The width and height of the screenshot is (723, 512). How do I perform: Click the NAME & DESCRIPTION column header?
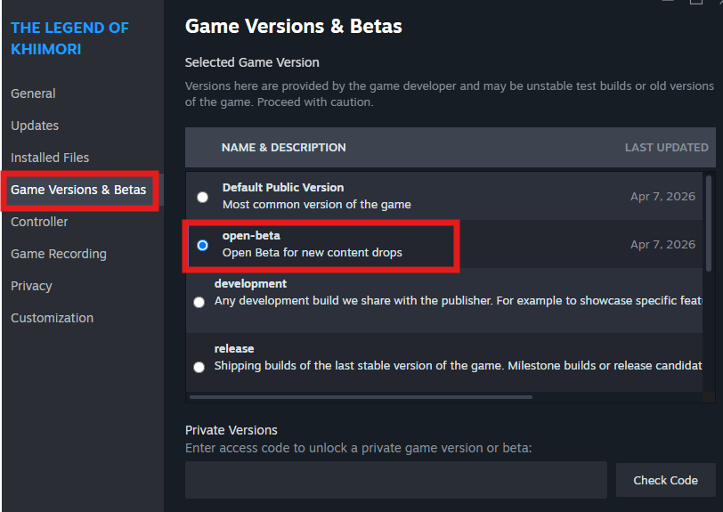pyautogui.click(x=283, y=147)
